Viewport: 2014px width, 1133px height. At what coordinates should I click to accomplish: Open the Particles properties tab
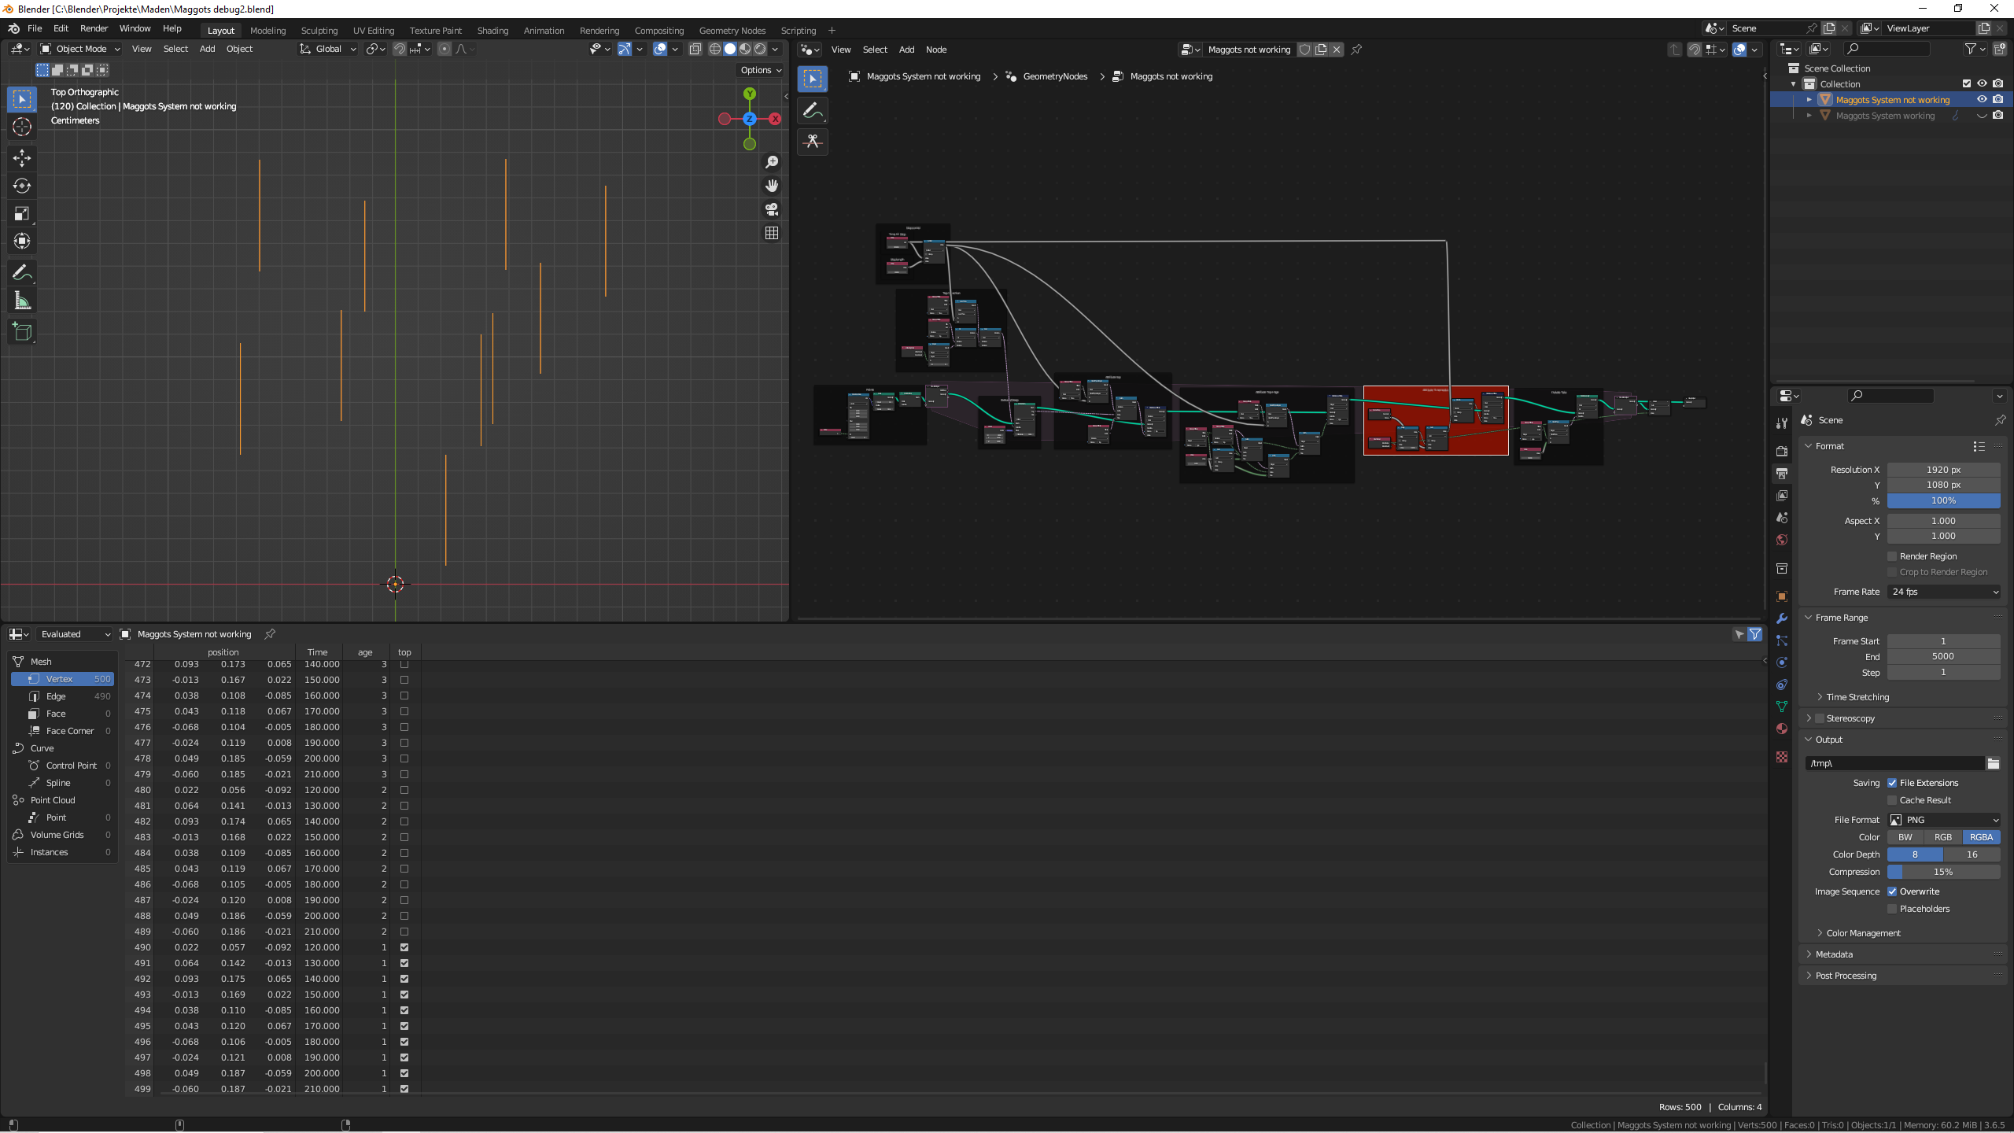pyautogui.click(x=1782, y=640)
